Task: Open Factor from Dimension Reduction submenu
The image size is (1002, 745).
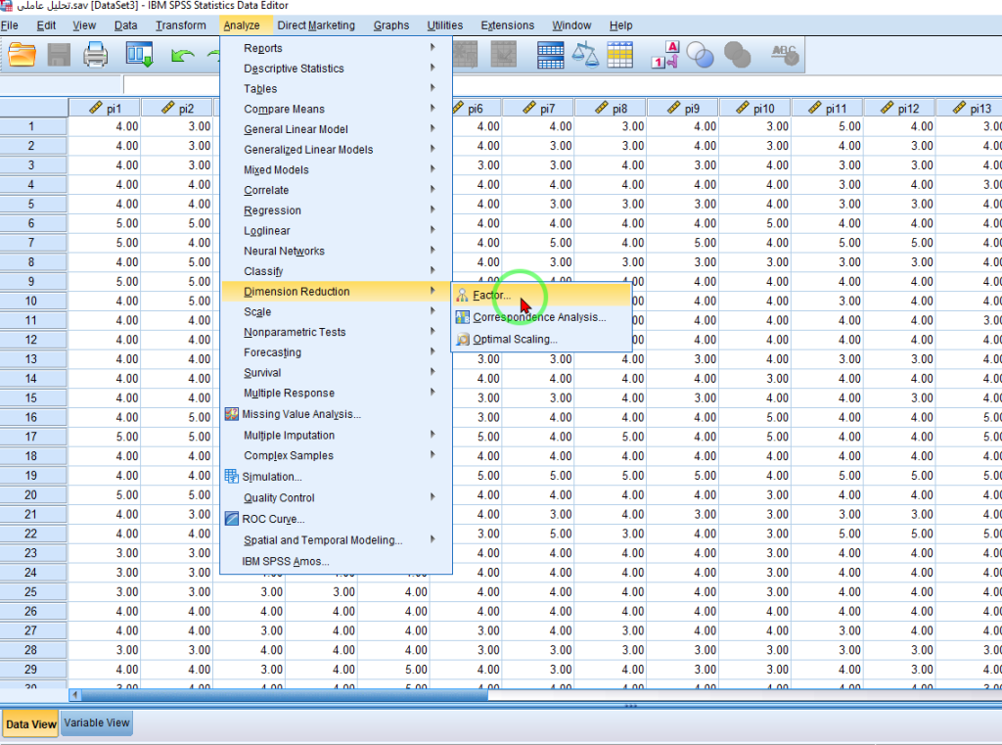Action: pos(492,296)
